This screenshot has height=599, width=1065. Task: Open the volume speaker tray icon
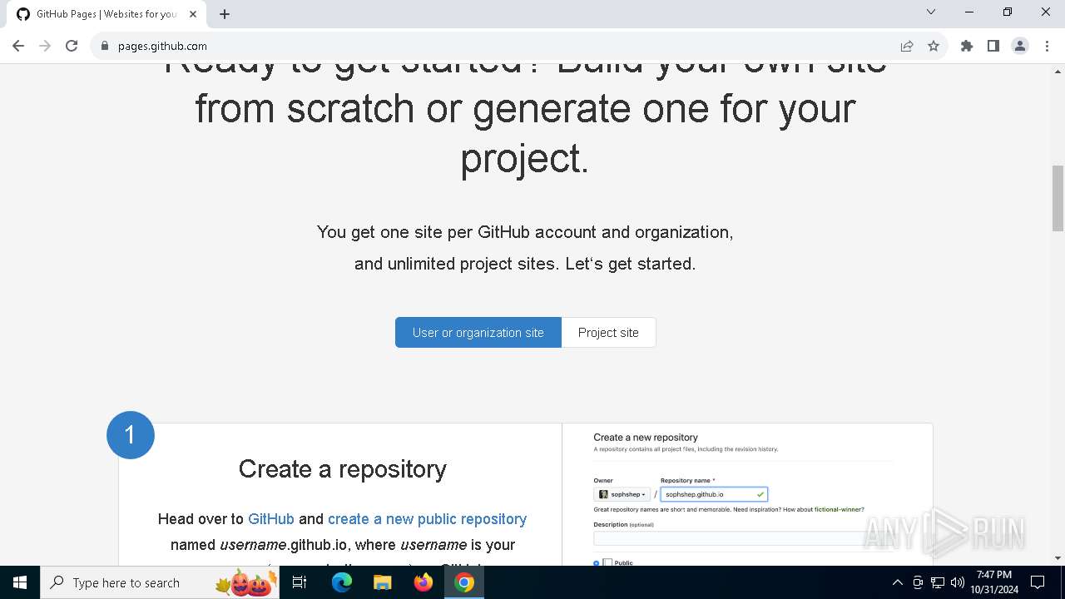(x=958, y=582)
